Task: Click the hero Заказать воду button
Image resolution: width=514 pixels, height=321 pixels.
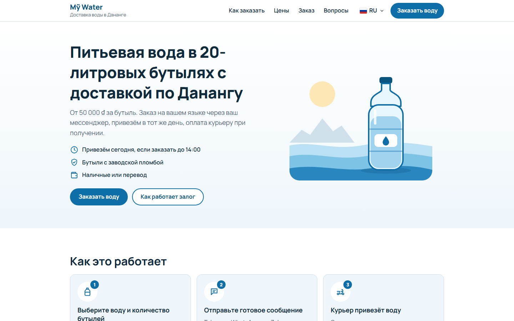Action: pyautogui.click(x=99, y=197)
